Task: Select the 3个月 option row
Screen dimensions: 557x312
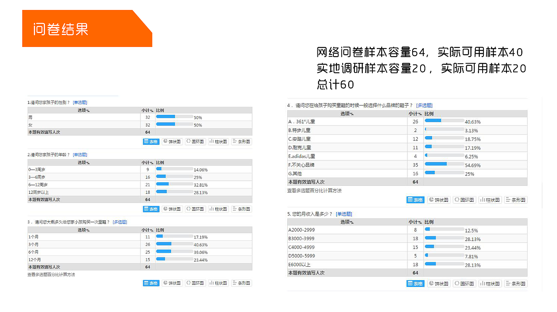Action: pyautogui.click(x=140, y=244)
